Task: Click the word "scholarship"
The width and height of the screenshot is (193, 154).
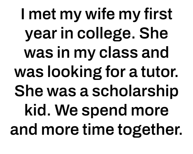Action: (x=135, y=91)
